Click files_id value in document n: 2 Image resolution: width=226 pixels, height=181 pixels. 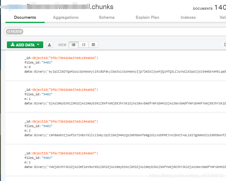[47, 126]
